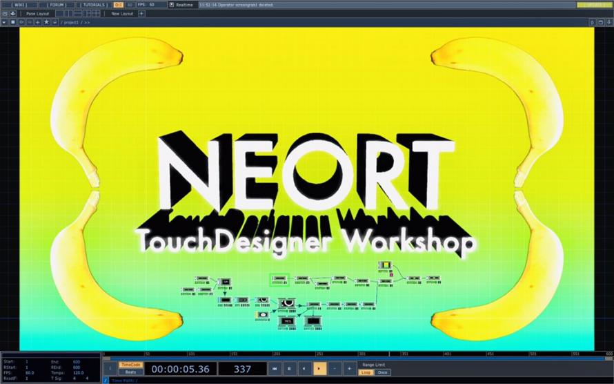614x384 pixels.
Task: Open the pane type dropdown arrow
Action: [x=4, y=22]
